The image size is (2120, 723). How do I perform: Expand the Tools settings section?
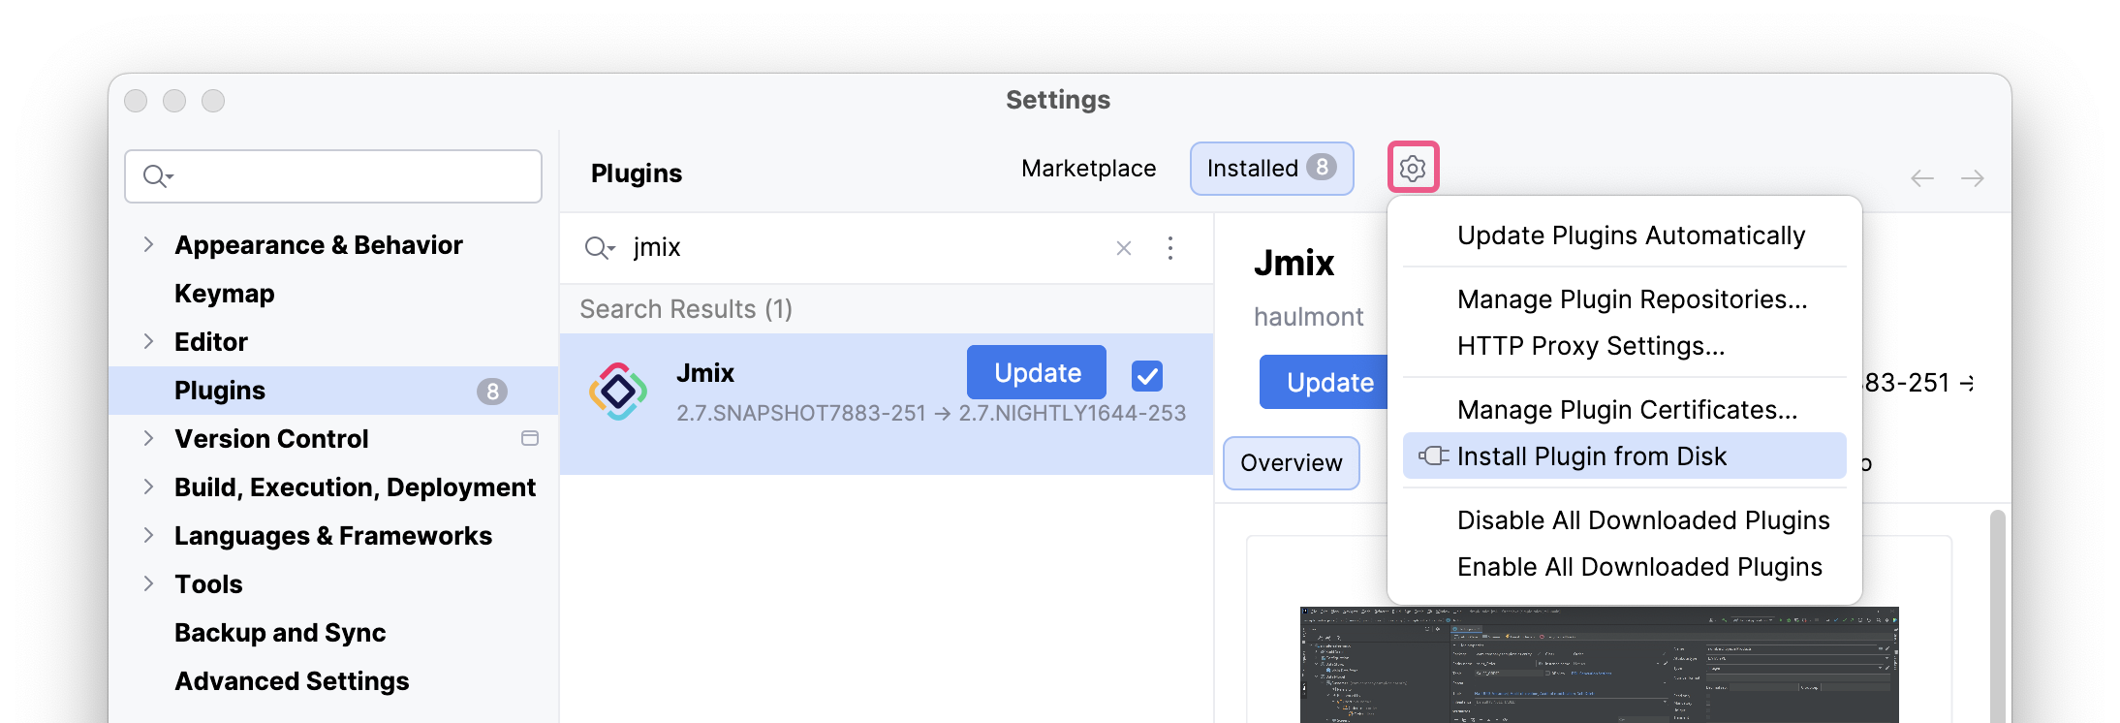point(148,583)
